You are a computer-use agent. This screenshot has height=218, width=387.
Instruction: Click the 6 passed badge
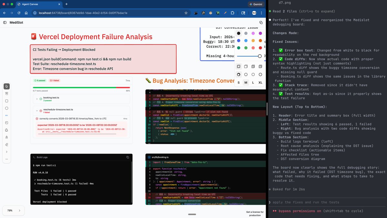[x=39, y=80]
